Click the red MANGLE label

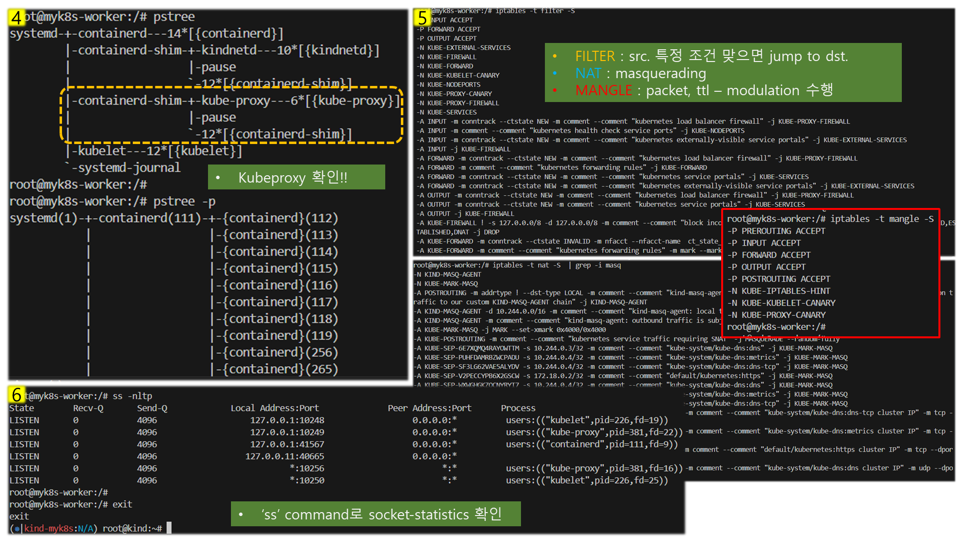603,90
